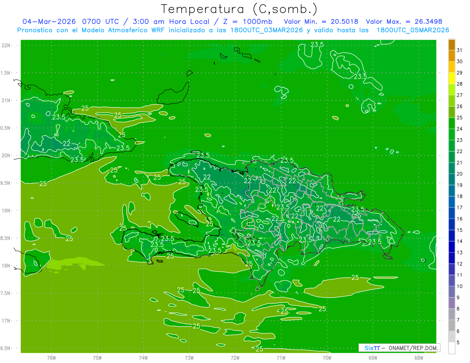Viewport: 470px width, 363px height.
Task: Pick the gray swatch between 6 and 7
Action: 452,325
